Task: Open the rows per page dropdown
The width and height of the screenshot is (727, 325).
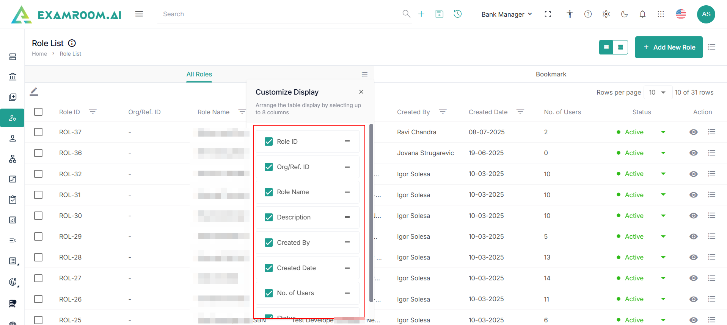Action: tap(657, 92)
